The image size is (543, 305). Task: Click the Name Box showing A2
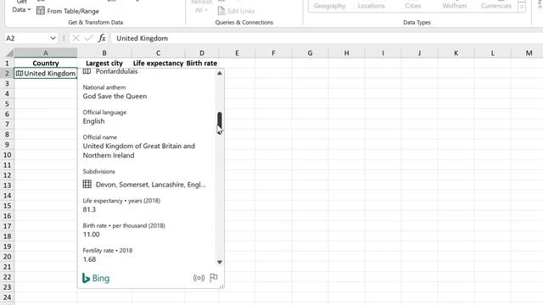point(26,38)
